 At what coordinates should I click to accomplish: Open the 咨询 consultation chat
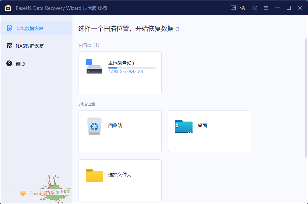coord(238,8)
